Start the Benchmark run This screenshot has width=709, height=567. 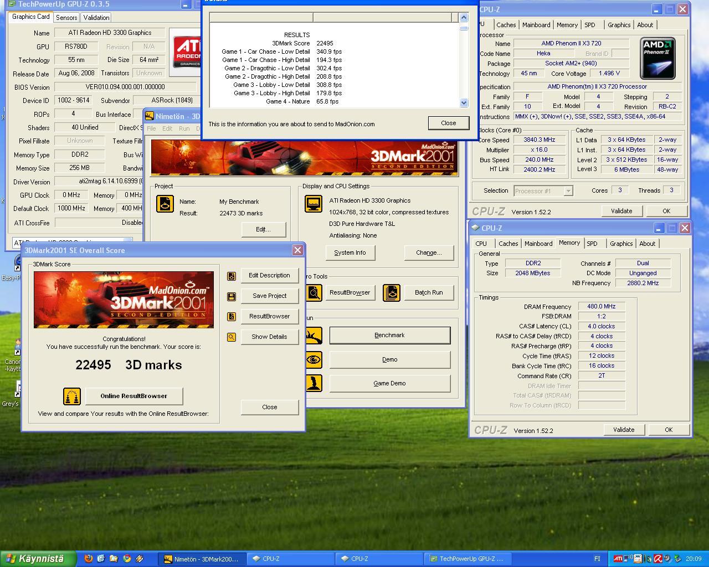click(390, 335)
